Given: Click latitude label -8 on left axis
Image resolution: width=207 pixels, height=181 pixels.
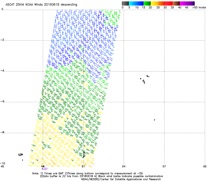Looking at the screenshot, I should click(x=2, y=132).
